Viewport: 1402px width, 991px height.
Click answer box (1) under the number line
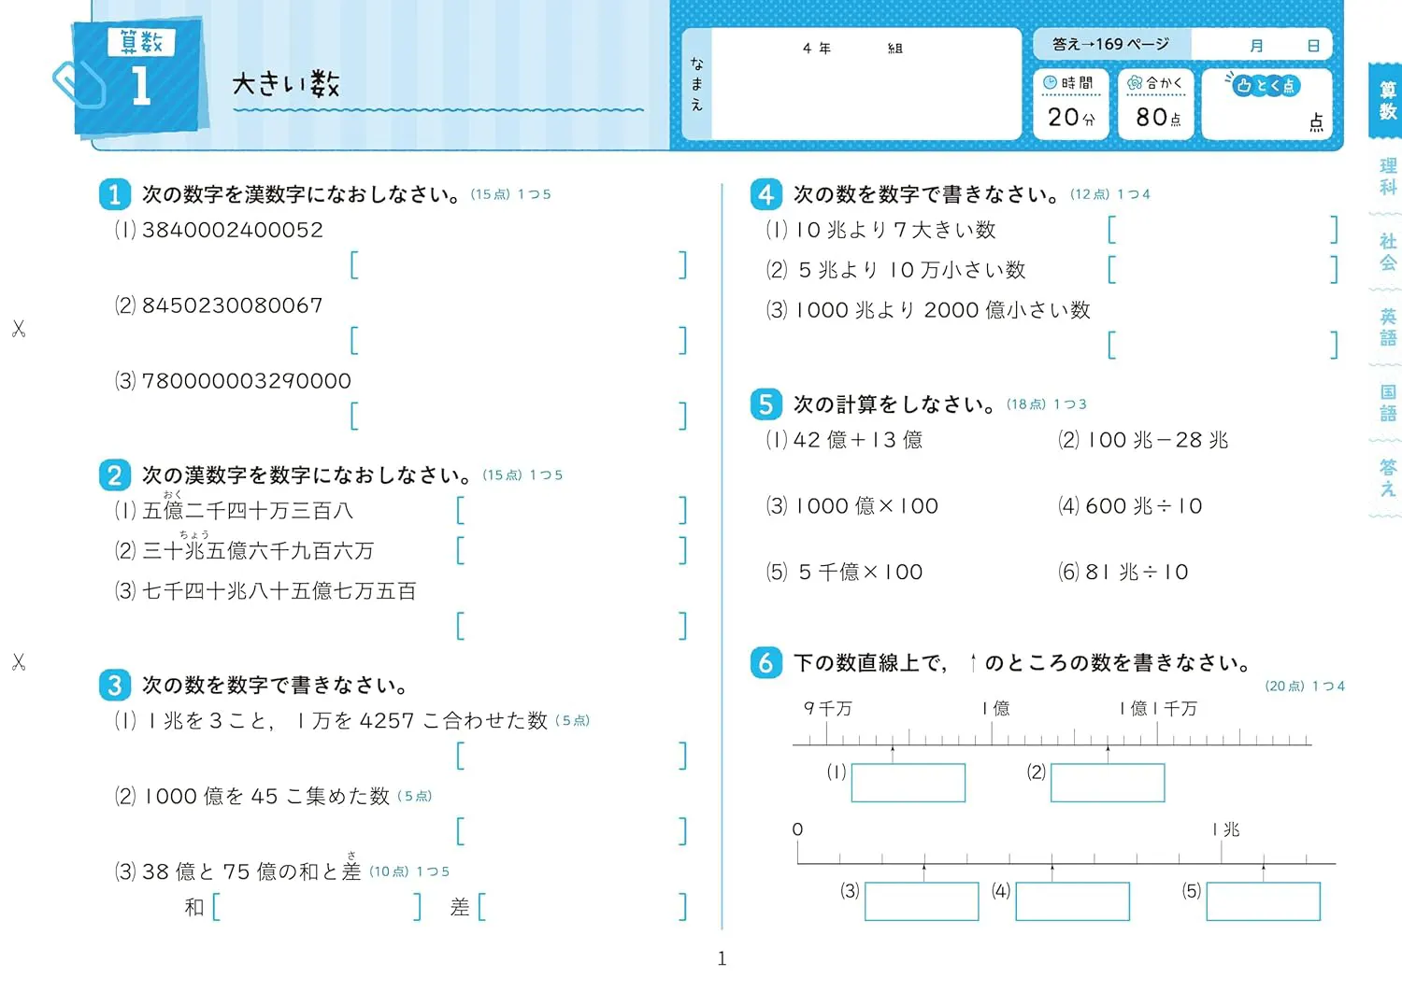coord(908,783)
